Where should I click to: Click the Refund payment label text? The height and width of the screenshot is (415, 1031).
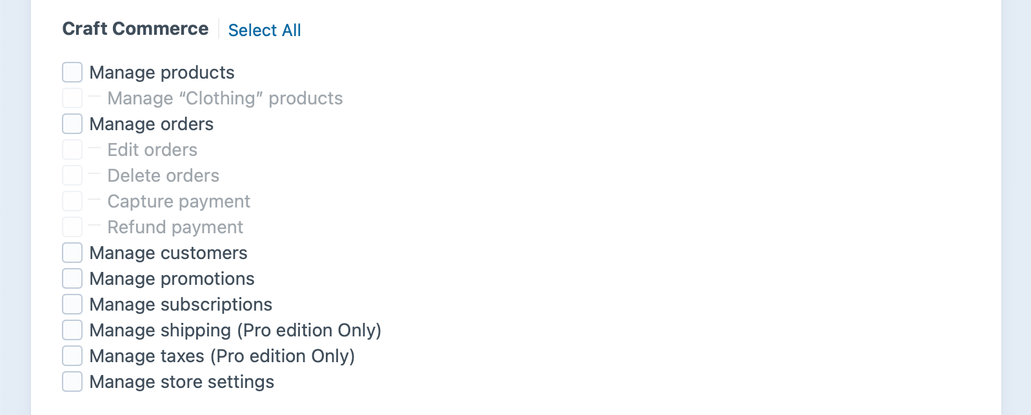coord(175,227)
